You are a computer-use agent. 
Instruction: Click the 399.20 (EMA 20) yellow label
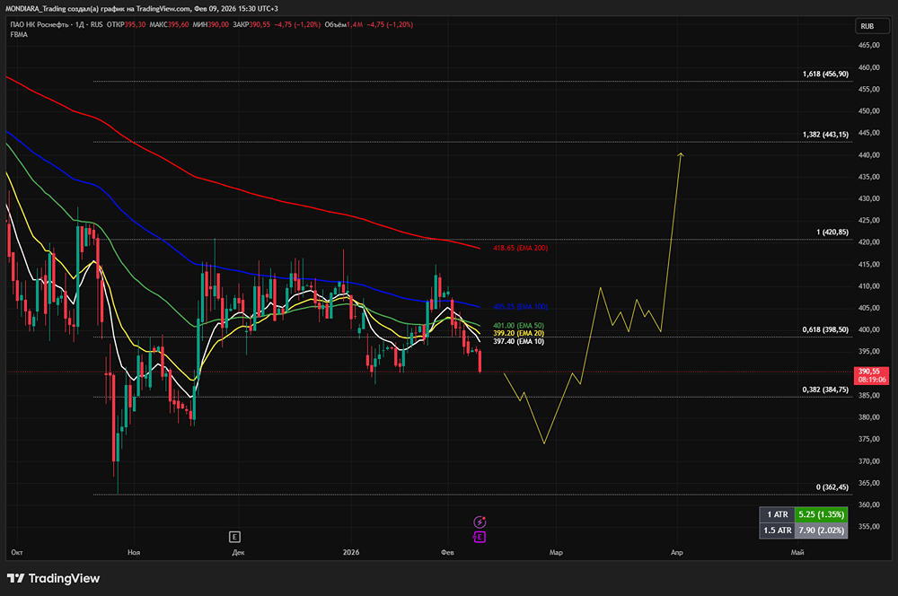coord(518,333)
